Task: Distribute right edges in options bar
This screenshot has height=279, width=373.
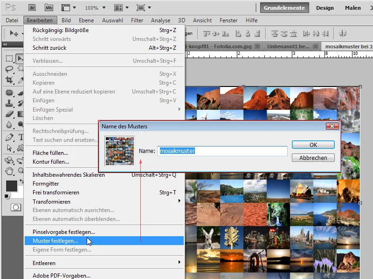Action: click(325, 34)
